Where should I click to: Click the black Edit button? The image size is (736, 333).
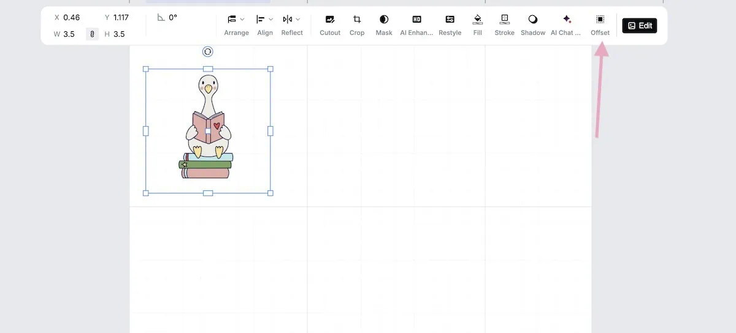coord(640,26)
